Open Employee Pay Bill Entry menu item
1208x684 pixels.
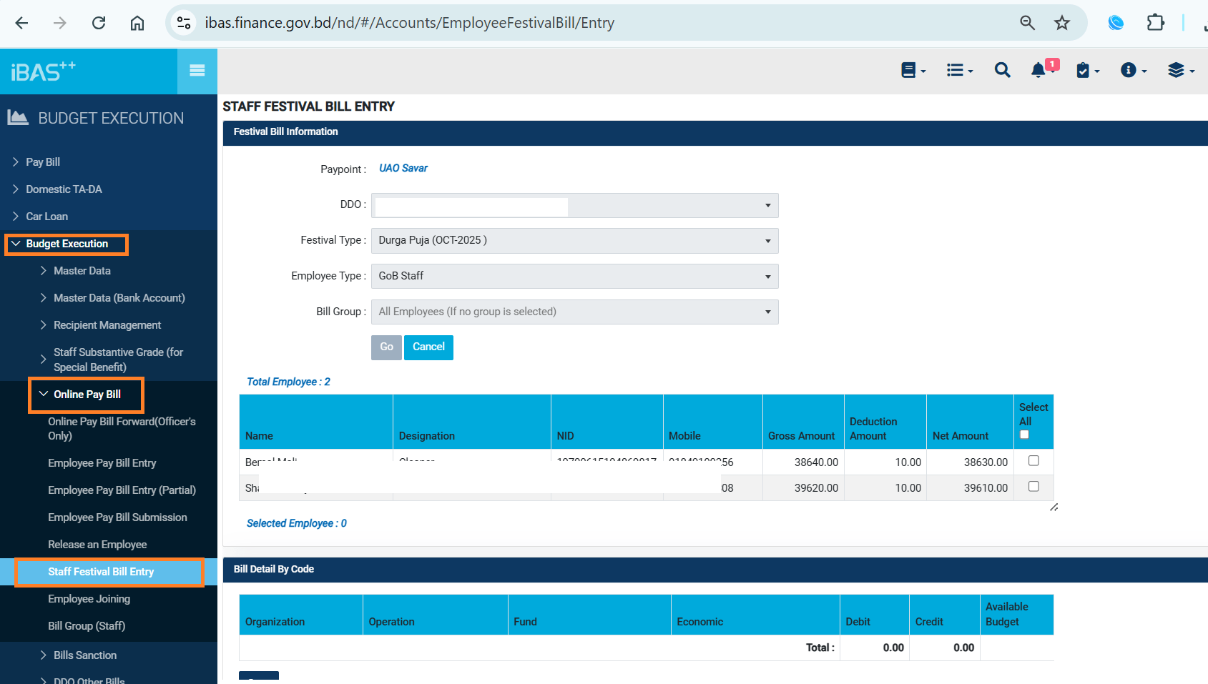[102, 463]
